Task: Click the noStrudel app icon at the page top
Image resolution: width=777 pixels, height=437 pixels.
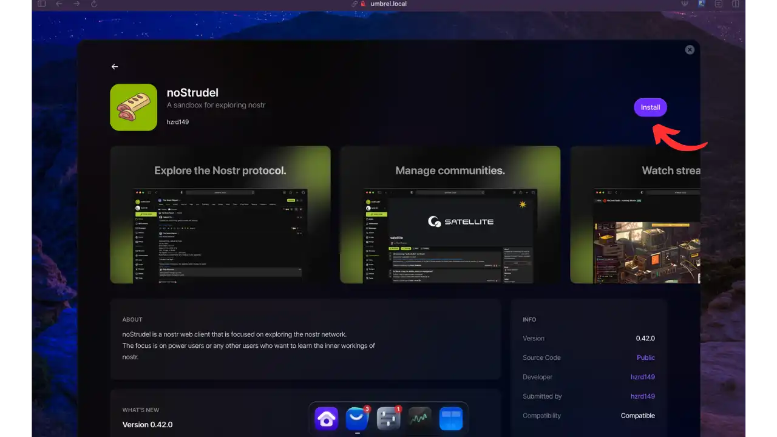Action: tap(134, 107)
